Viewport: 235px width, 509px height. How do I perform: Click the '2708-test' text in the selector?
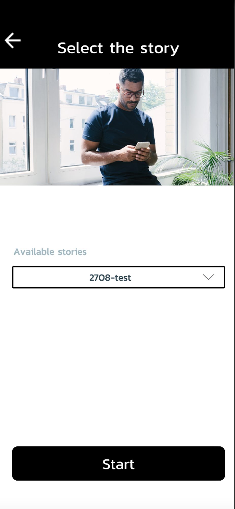[110, 277]
